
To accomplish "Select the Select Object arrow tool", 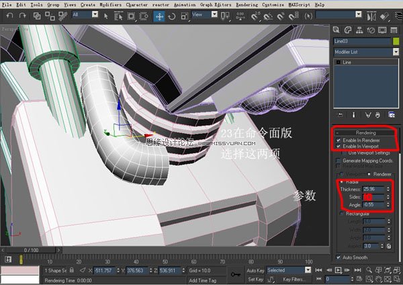I will [105, 16].
